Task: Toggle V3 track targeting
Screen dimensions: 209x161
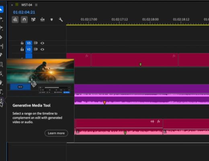Action: coord(29,43)
